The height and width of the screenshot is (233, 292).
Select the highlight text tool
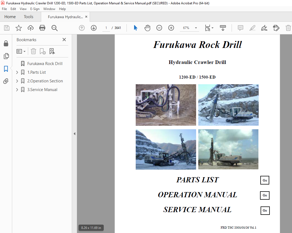[x=252, y=28]
